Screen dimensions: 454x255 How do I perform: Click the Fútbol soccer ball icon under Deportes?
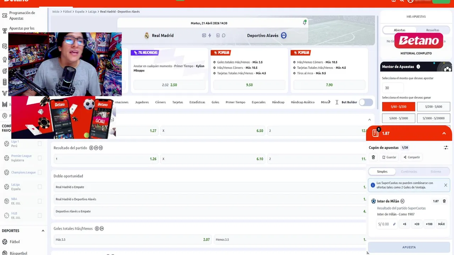point(5,242)
